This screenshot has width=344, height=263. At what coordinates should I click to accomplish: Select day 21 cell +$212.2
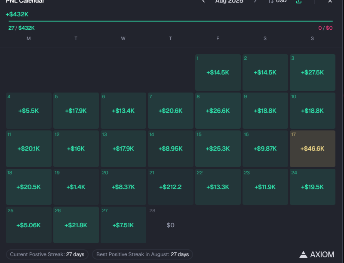[171, 187]
